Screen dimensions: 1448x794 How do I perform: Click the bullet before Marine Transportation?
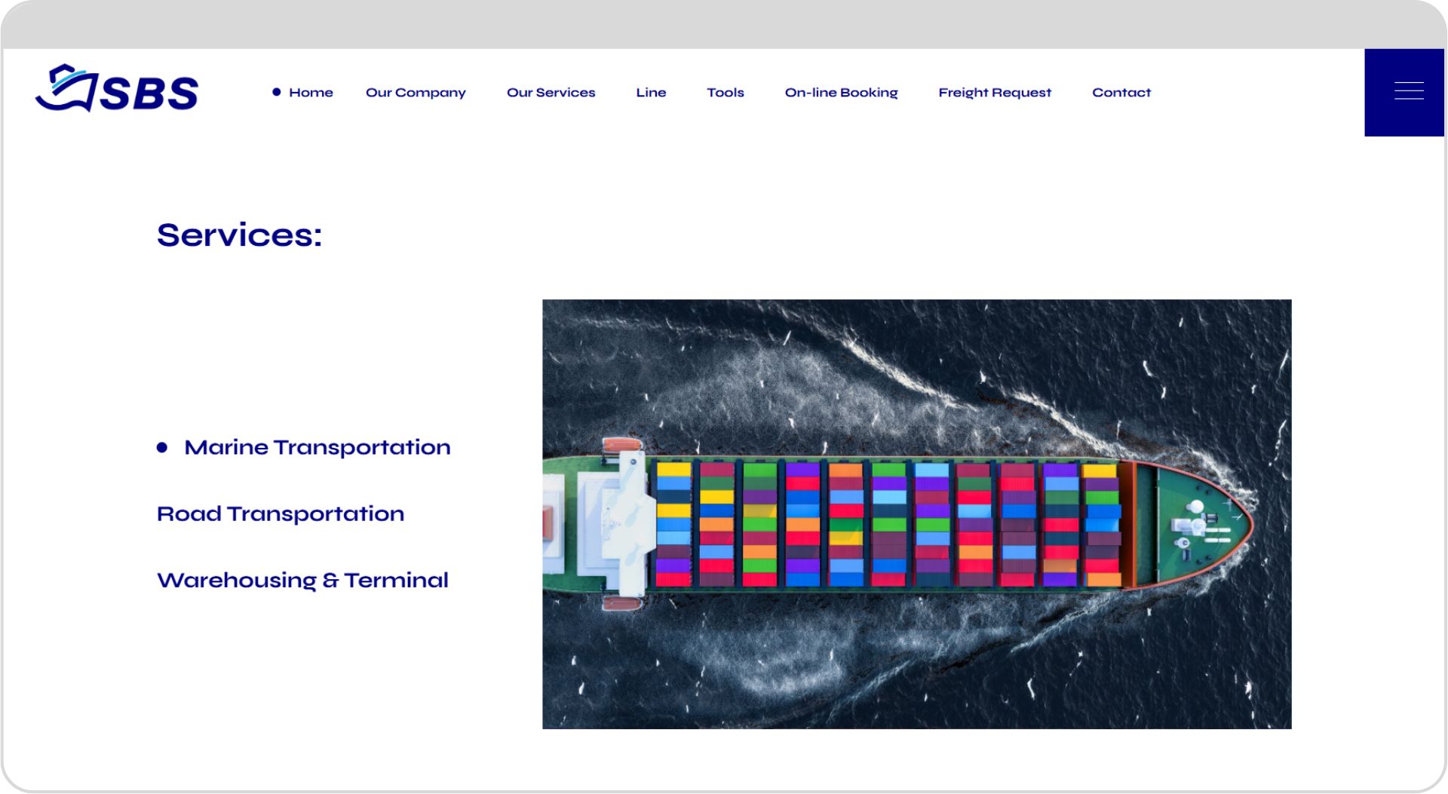click(162, 447)
